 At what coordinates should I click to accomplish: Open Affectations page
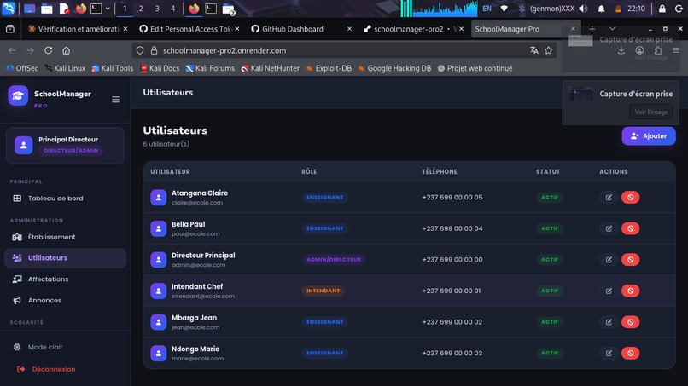[65, 279]
